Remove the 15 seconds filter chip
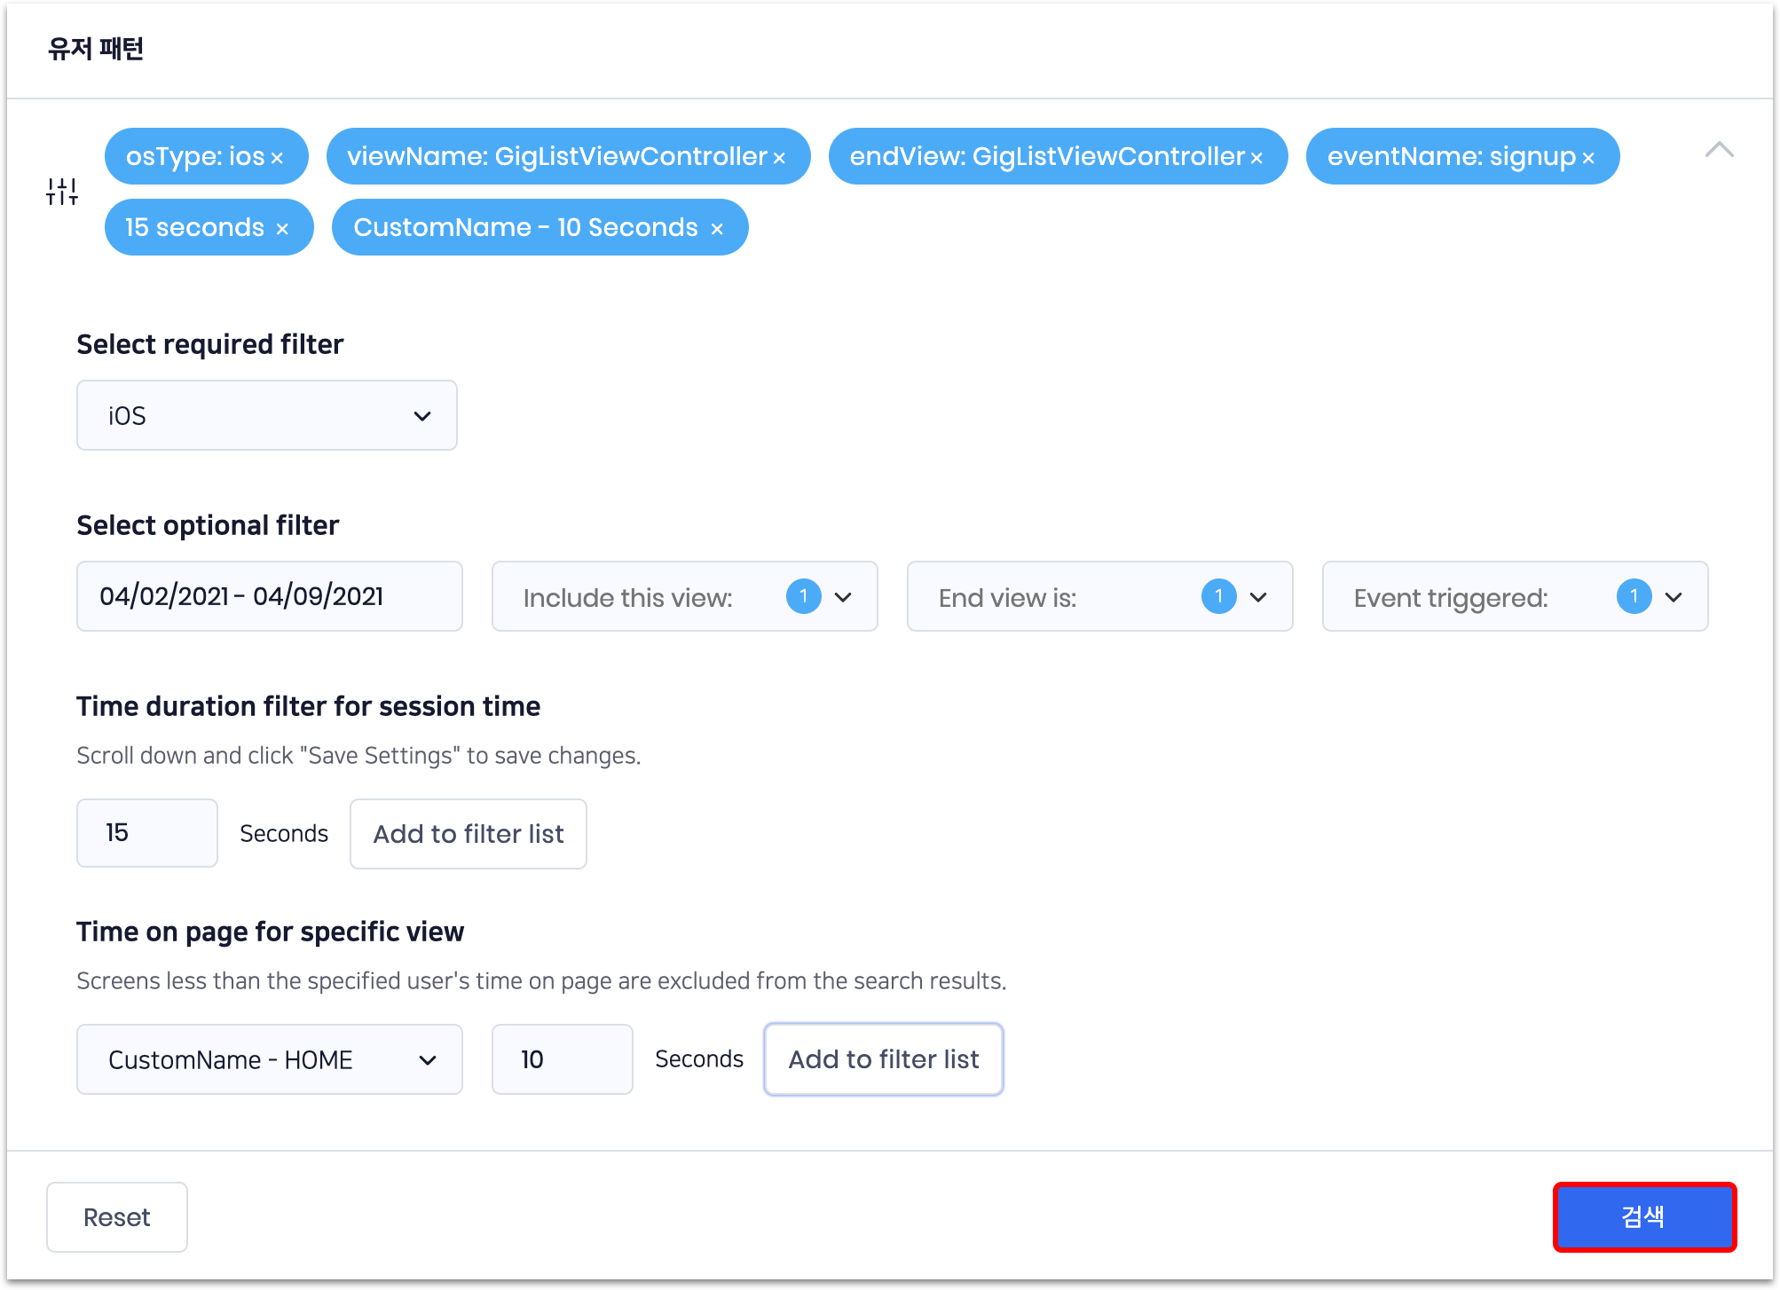 (283, 227)
